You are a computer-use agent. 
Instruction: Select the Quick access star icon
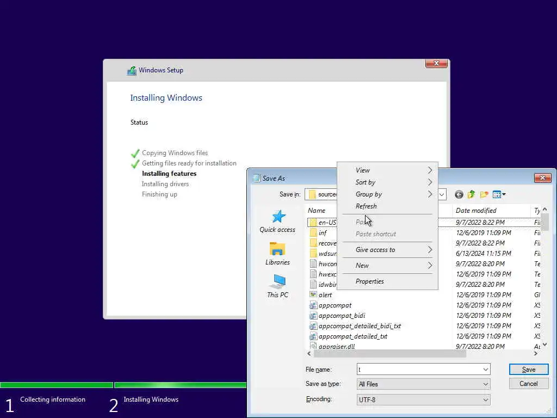pyautogui.click(x=278, y=217)
